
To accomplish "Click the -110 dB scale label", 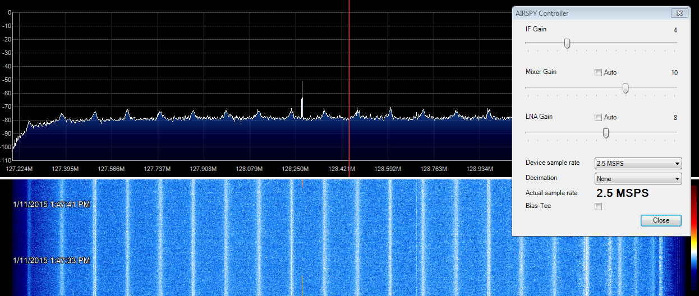I will [x=6, y=160].
